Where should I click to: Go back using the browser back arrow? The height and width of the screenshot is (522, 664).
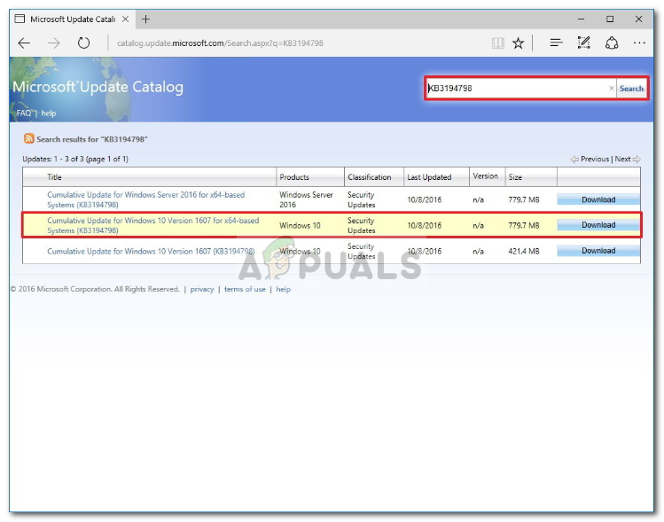24,43
